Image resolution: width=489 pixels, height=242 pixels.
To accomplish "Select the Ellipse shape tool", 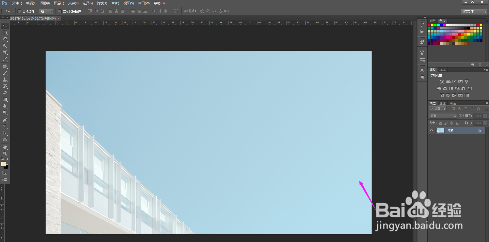I will 5,140.
